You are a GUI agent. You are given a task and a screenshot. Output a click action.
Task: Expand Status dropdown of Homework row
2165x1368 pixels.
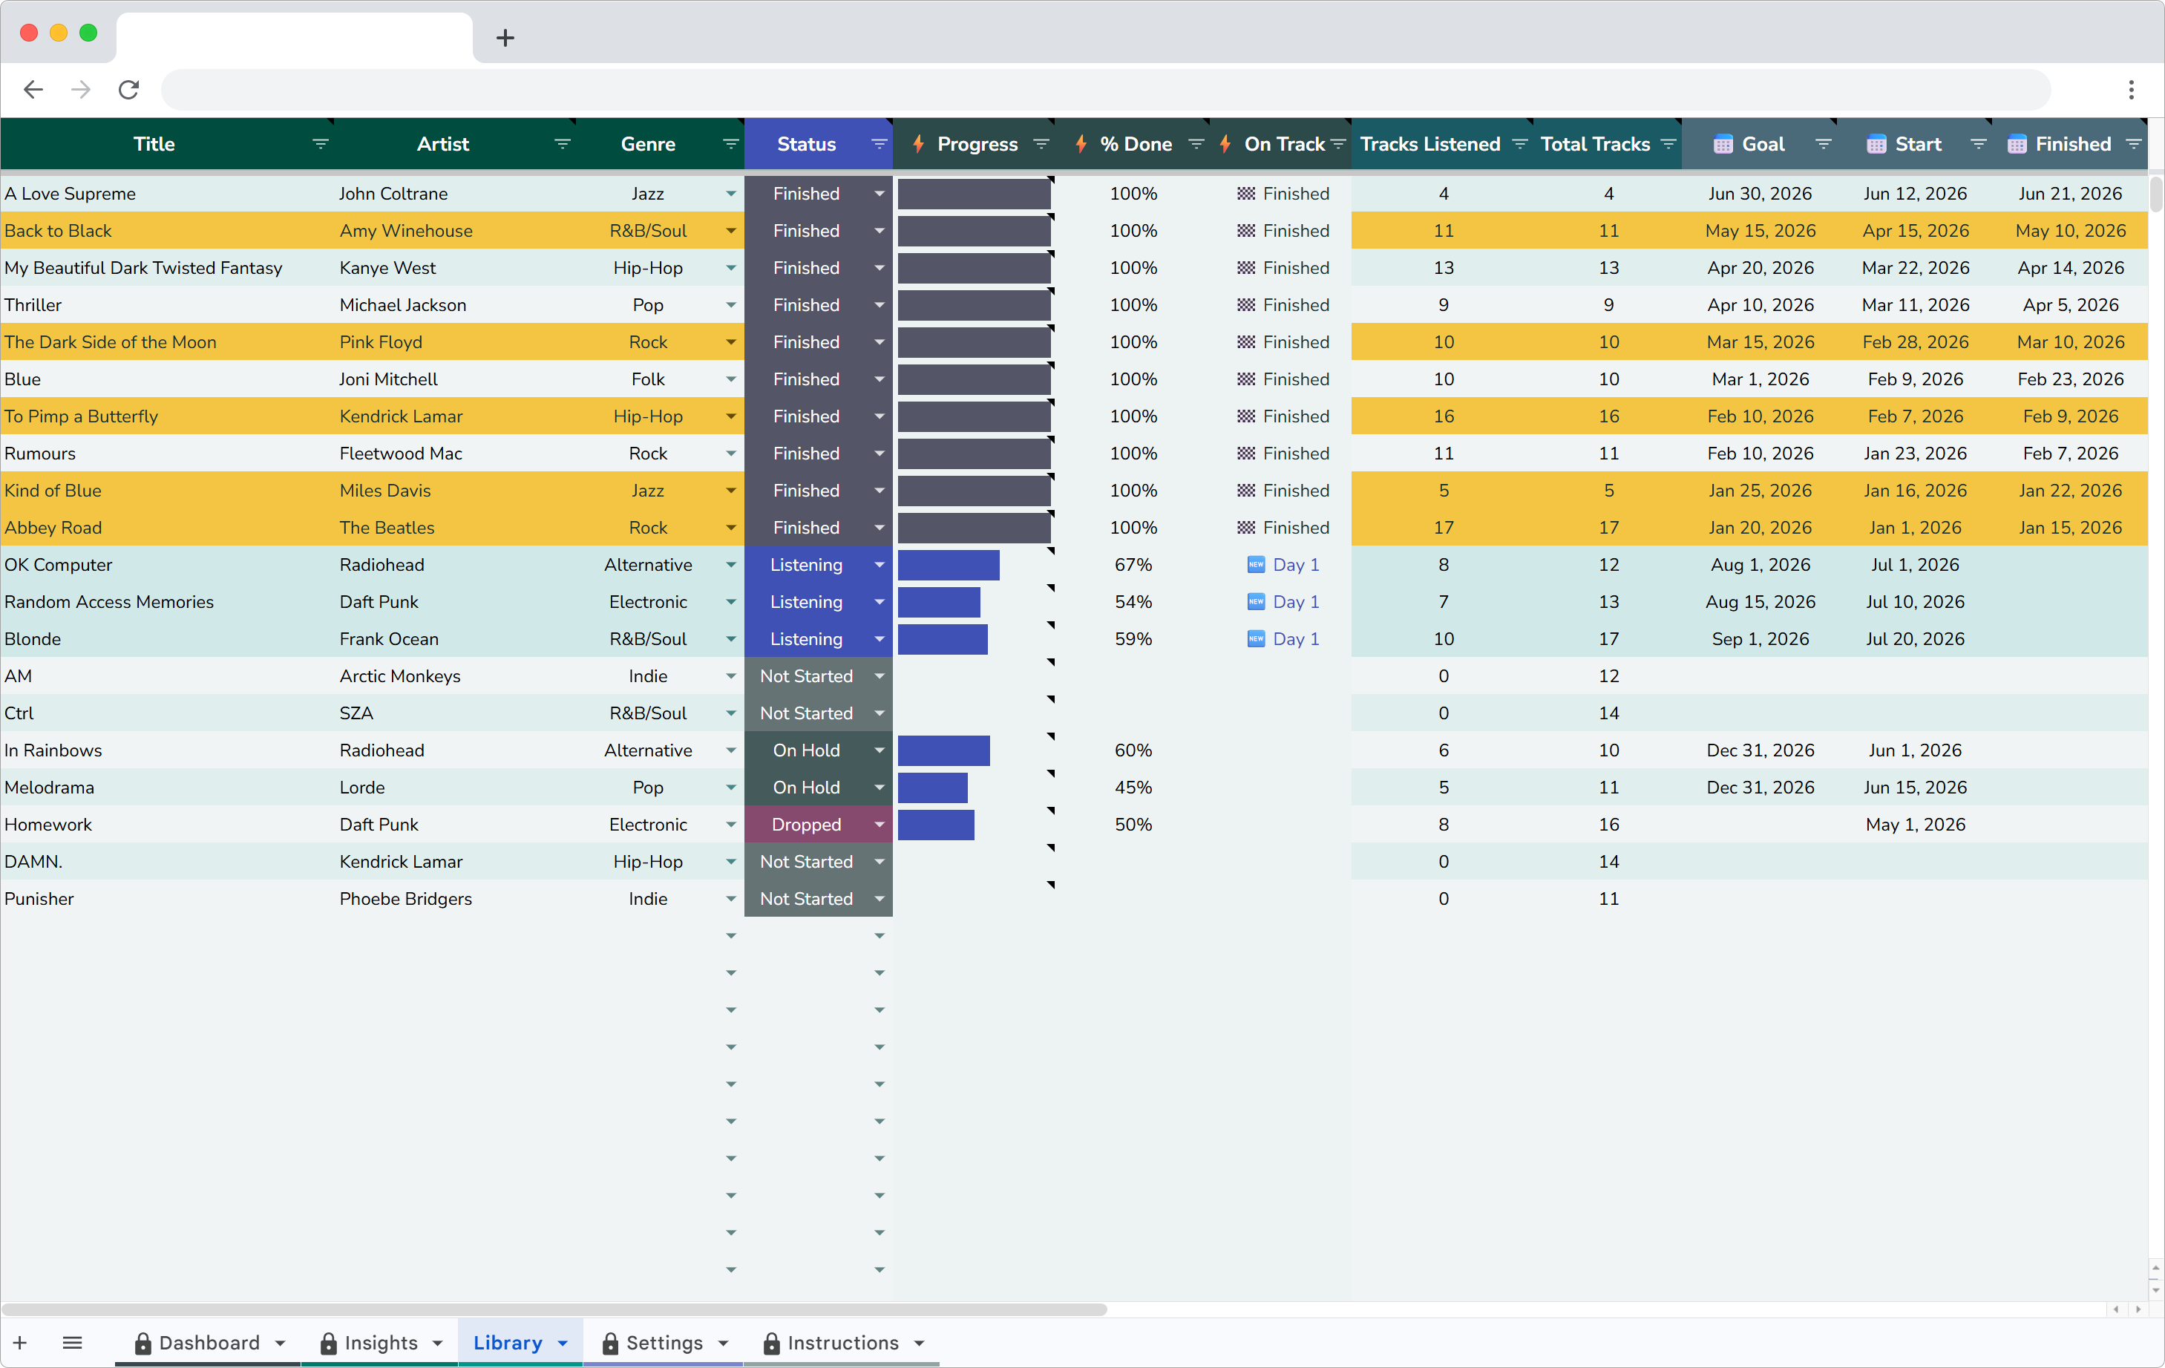pyautogui.click(x=879, y=825)
